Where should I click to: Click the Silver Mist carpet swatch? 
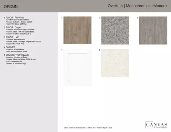[115, 30]
